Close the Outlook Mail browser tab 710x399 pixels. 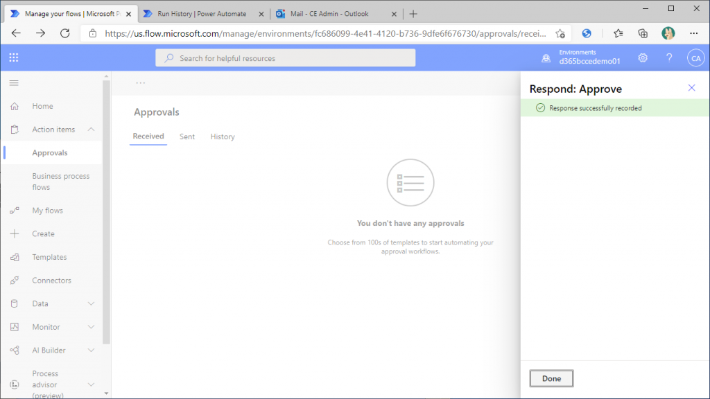[x=394, y=14]
